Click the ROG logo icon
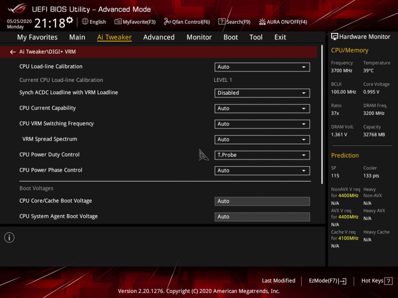The height and width of the screenshot is (298, 398). click(x=17, y=9)
